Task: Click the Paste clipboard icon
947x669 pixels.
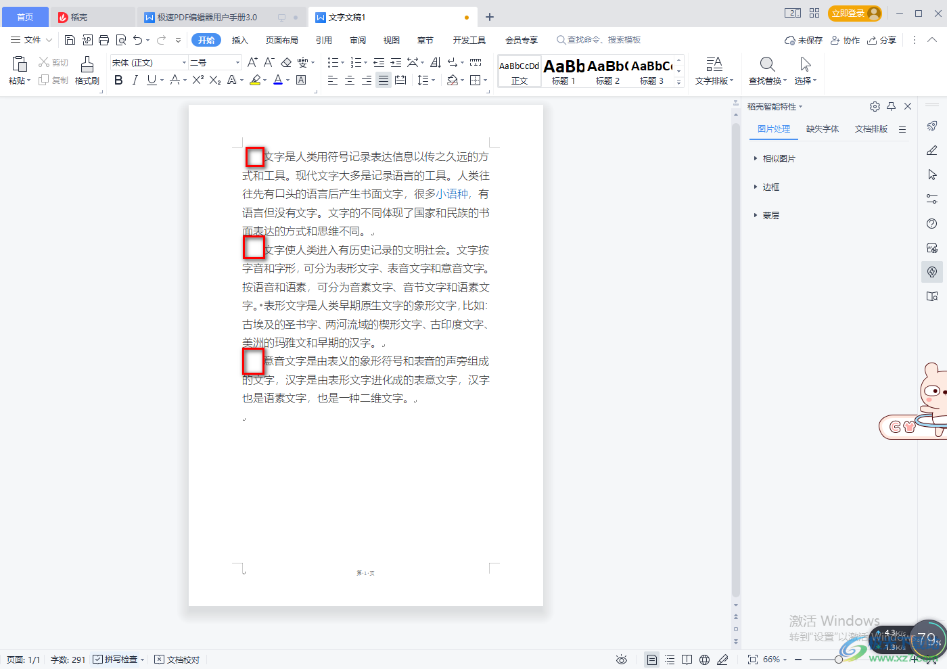Action: (20, 64)
